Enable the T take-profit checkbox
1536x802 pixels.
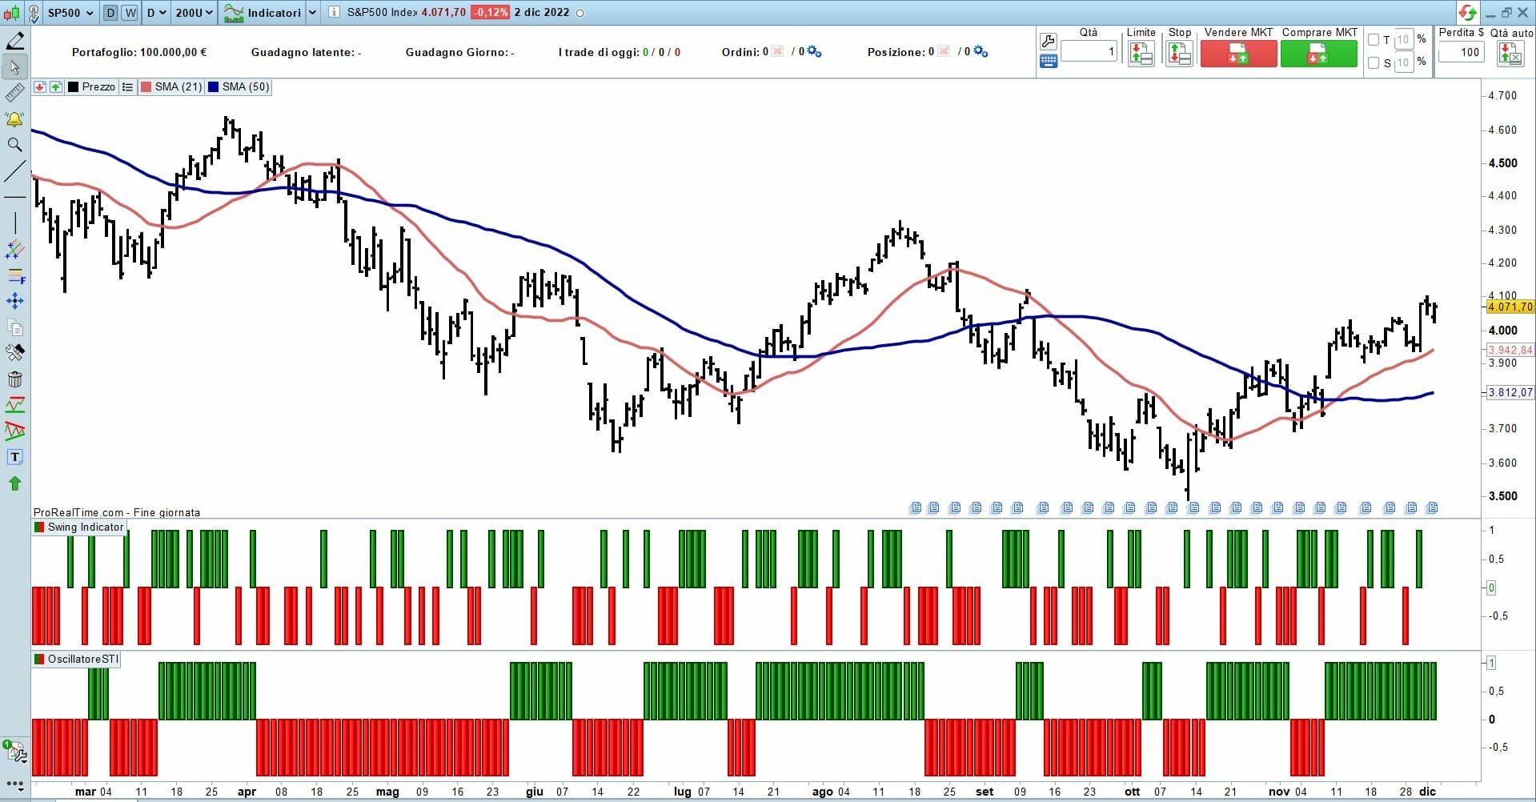coord(1374,40)
